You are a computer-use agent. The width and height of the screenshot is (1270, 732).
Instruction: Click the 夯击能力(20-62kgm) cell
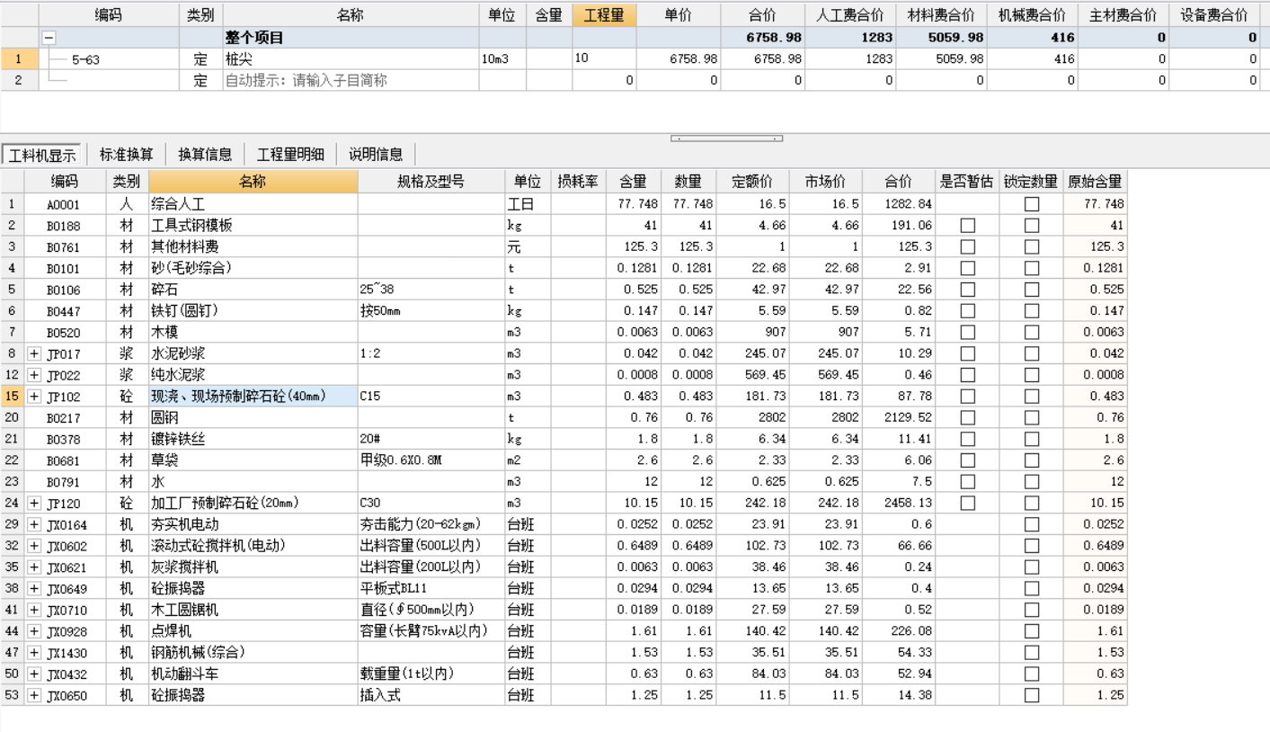(431, 524)
